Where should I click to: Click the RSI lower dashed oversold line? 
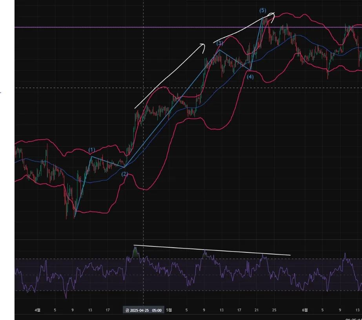pos(188,291)
